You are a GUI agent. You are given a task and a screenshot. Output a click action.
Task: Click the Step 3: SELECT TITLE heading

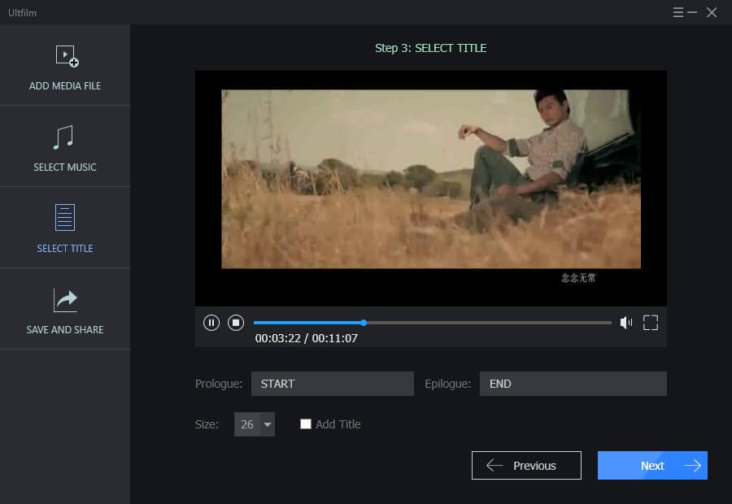(x=430, y=48)
